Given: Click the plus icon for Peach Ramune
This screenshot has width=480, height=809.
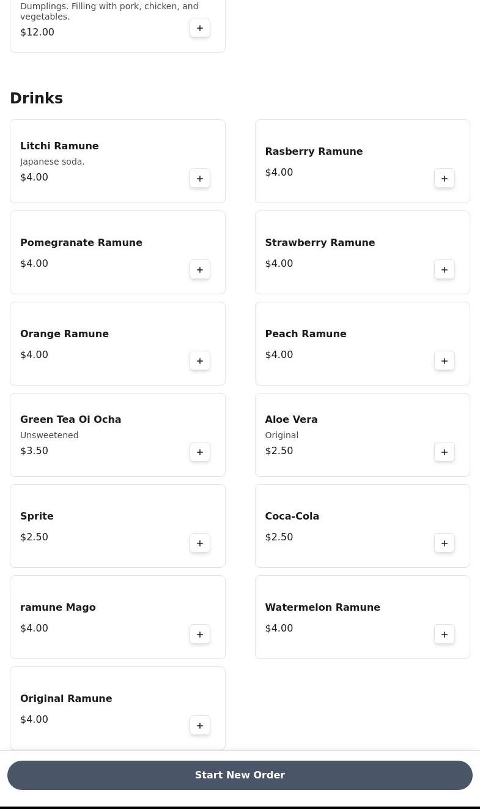Looking at the screenshot, I should pyautogui.click(x=445, y=361).
